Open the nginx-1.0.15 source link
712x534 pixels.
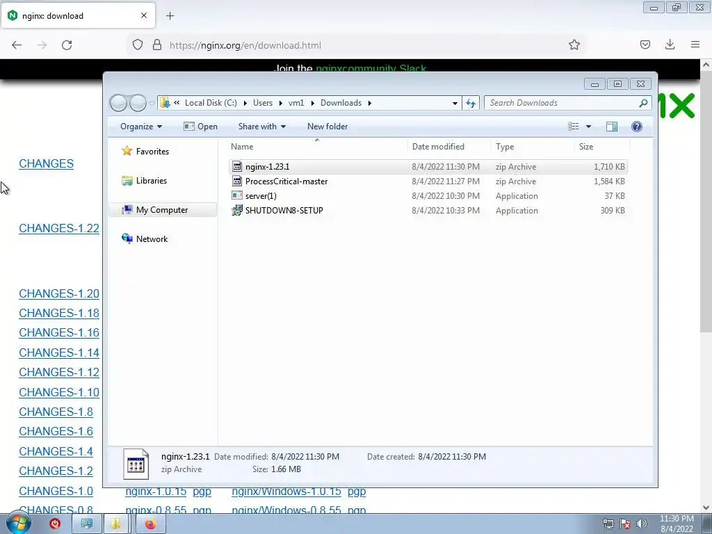point(156,492)
